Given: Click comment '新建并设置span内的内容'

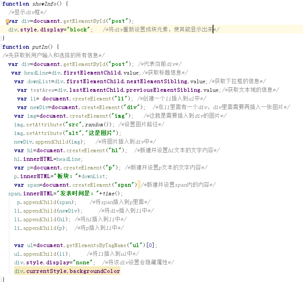Looking at the screenshot, I should 178,185.
